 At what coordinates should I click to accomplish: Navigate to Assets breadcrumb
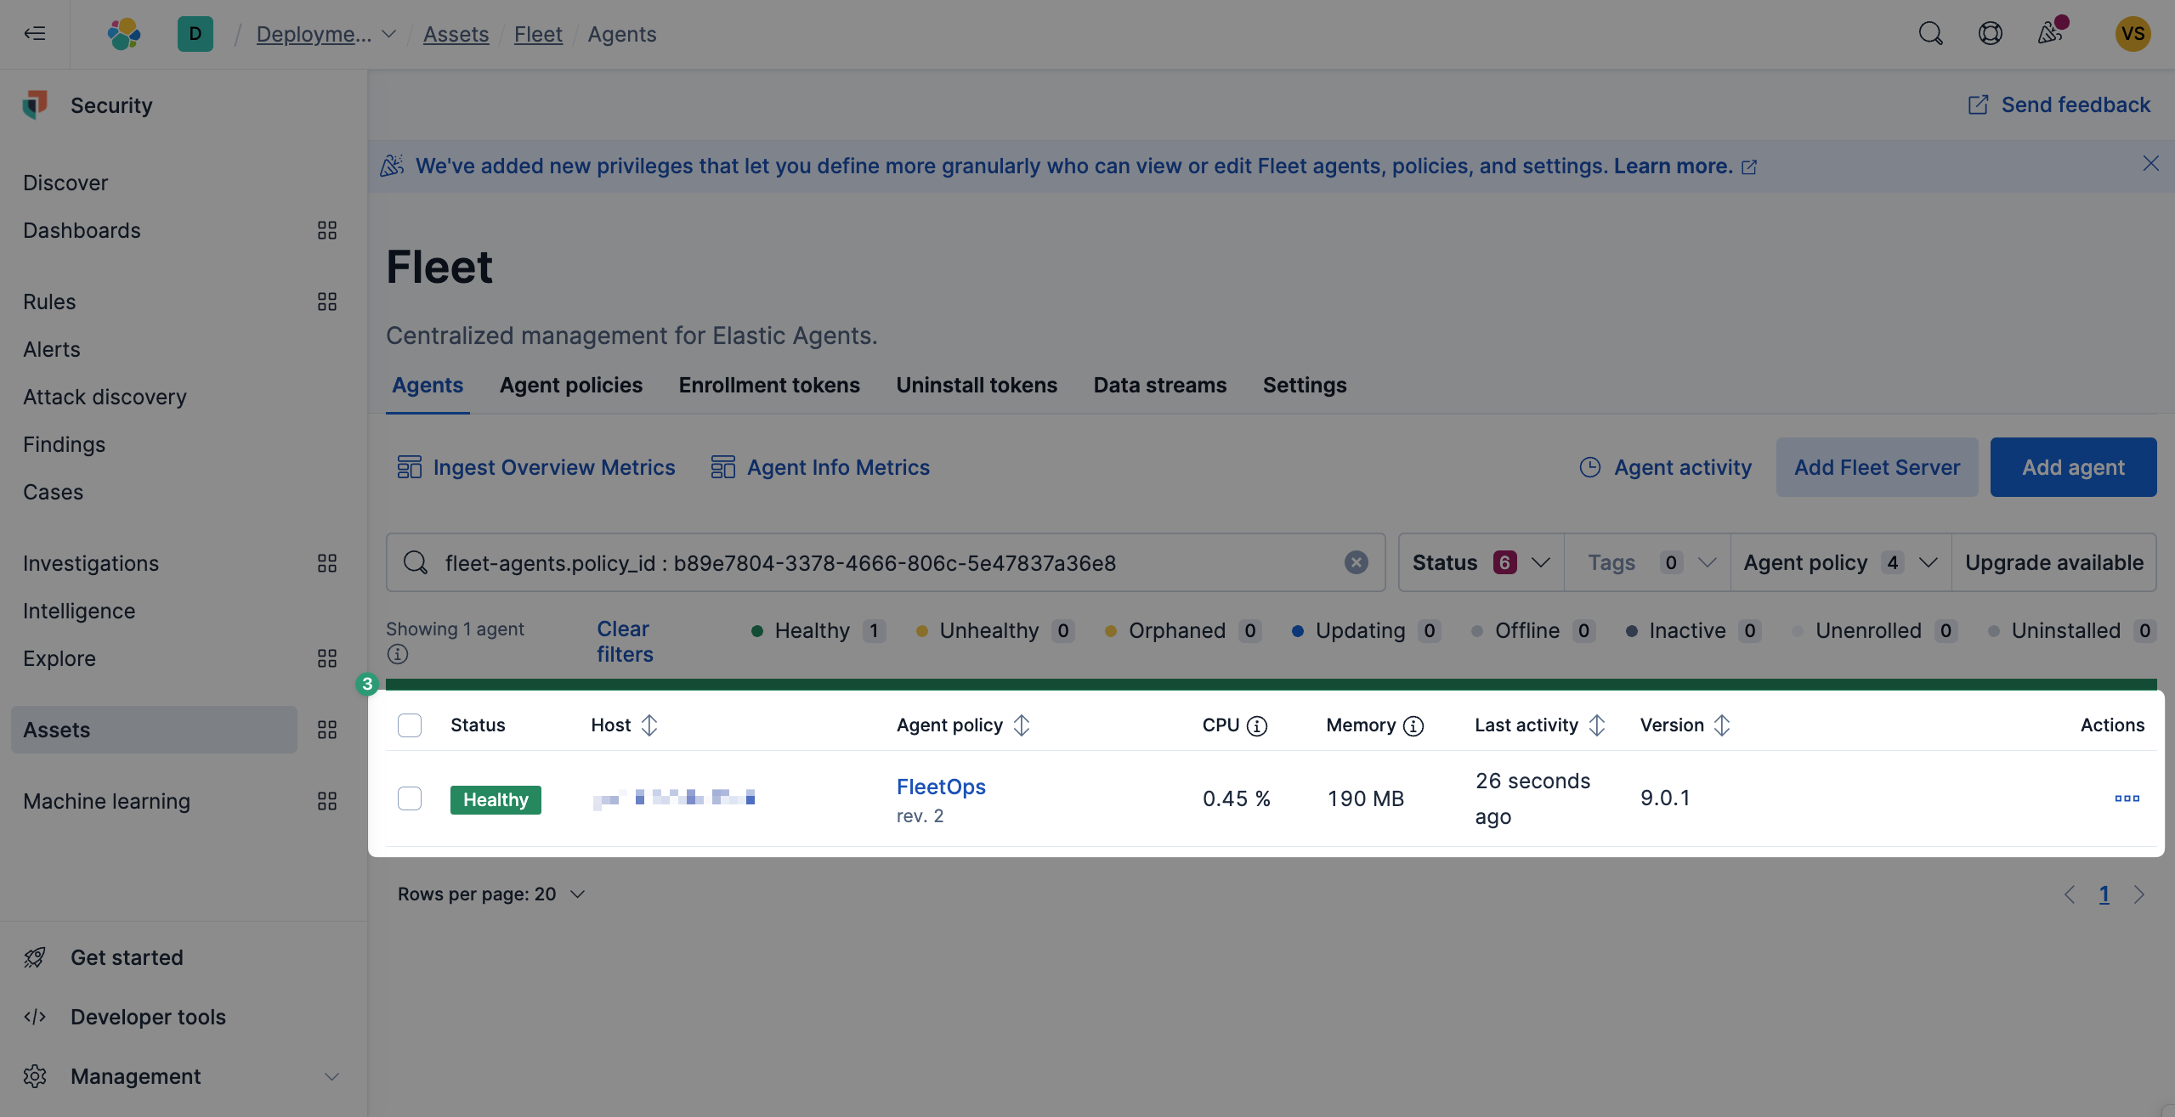[x=456, y=34]
